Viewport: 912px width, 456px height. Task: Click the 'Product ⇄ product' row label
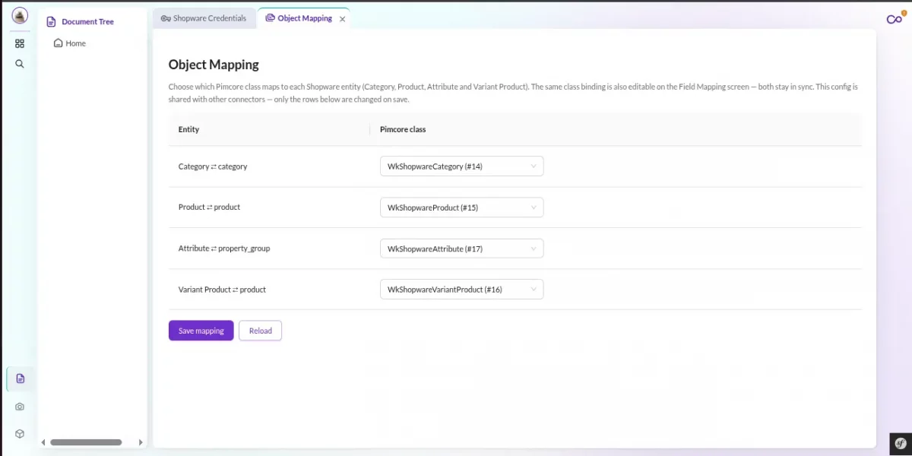209,207
